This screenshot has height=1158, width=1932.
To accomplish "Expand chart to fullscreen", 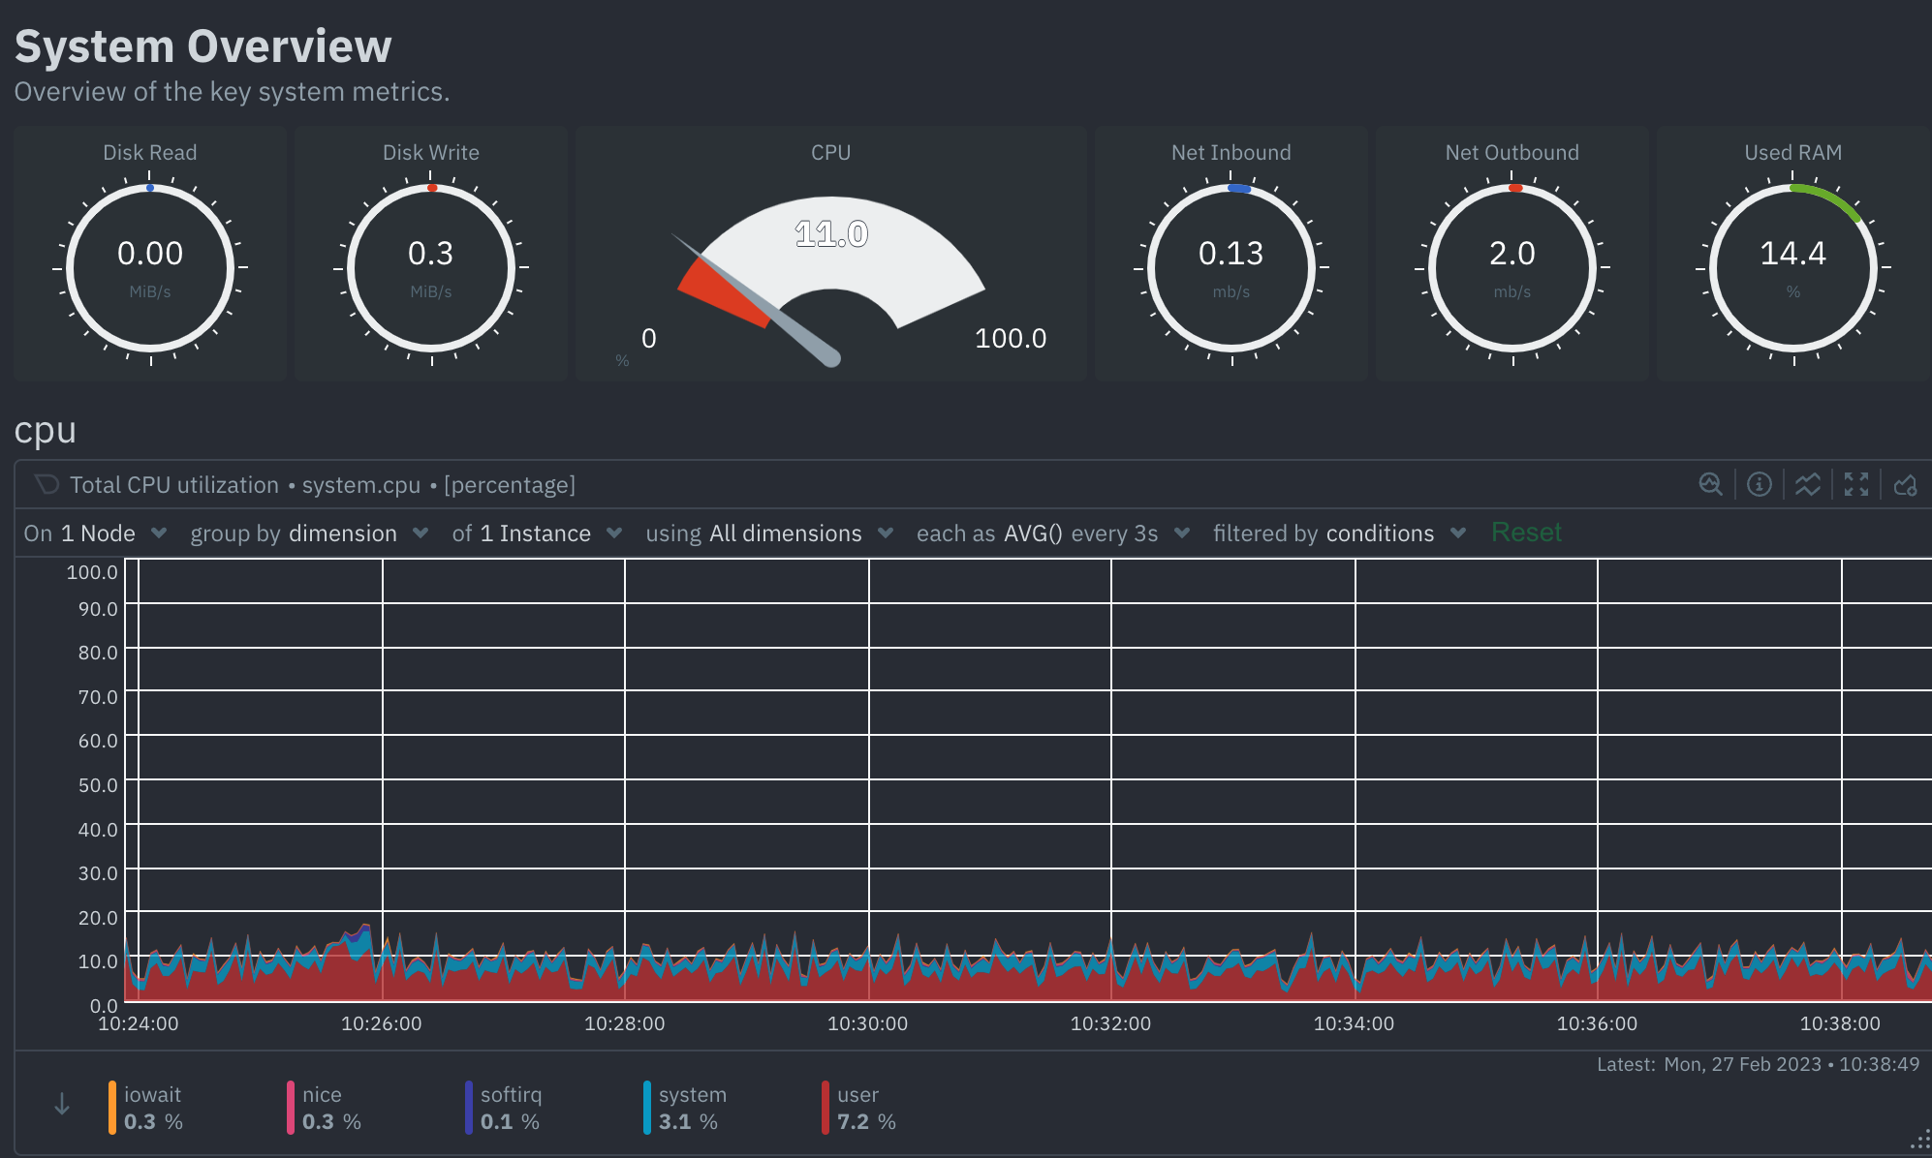I will (x=1856, y=484).
